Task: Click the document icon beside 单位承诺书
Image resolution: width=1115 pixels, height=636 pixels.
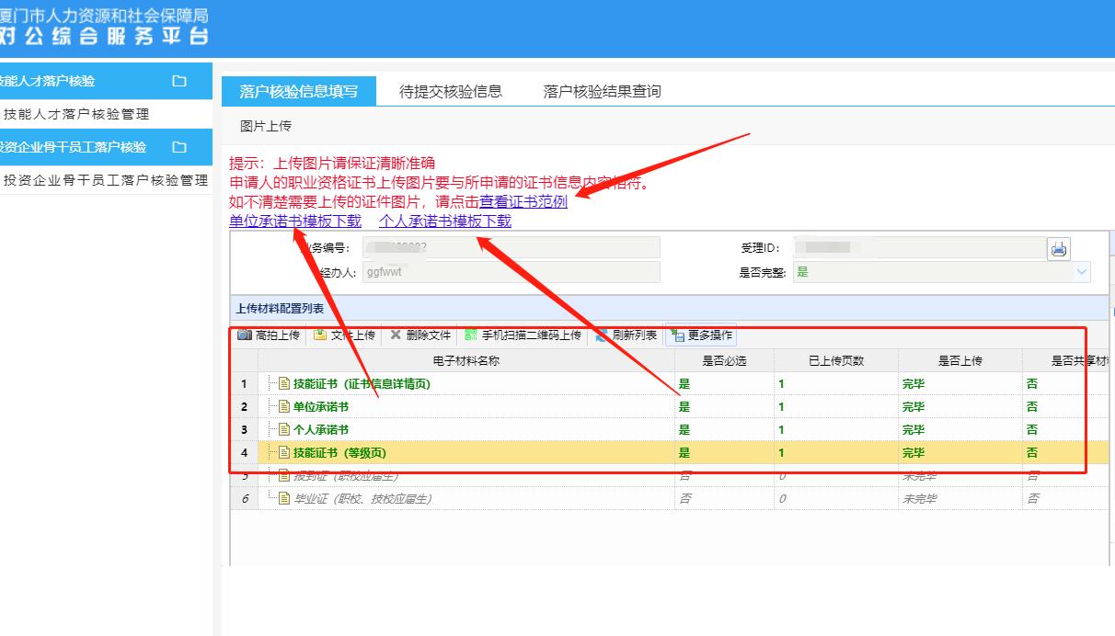Action: (x=282, y=405)
